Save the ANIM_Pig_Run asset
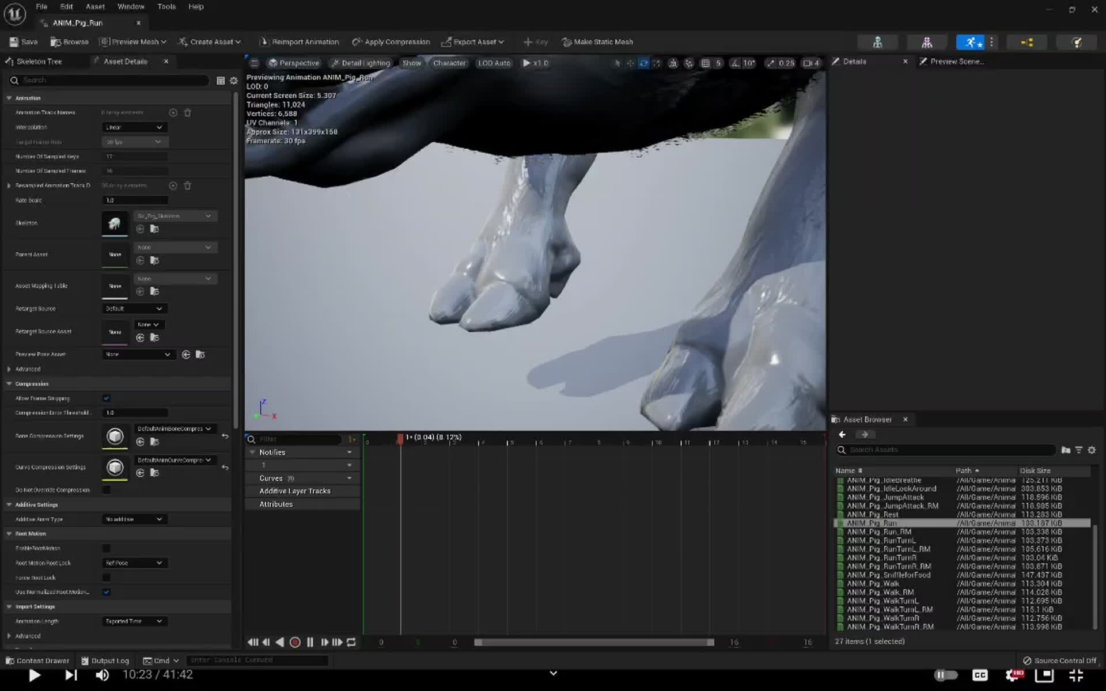Image resolution: width=1106 pixels, height=691 pixels. [x=23, y=41]
